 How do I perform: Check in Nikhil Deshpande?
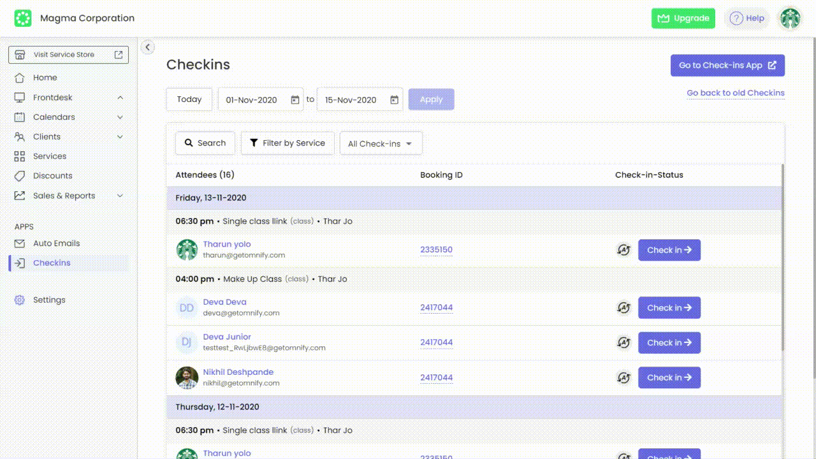point(669,377)
